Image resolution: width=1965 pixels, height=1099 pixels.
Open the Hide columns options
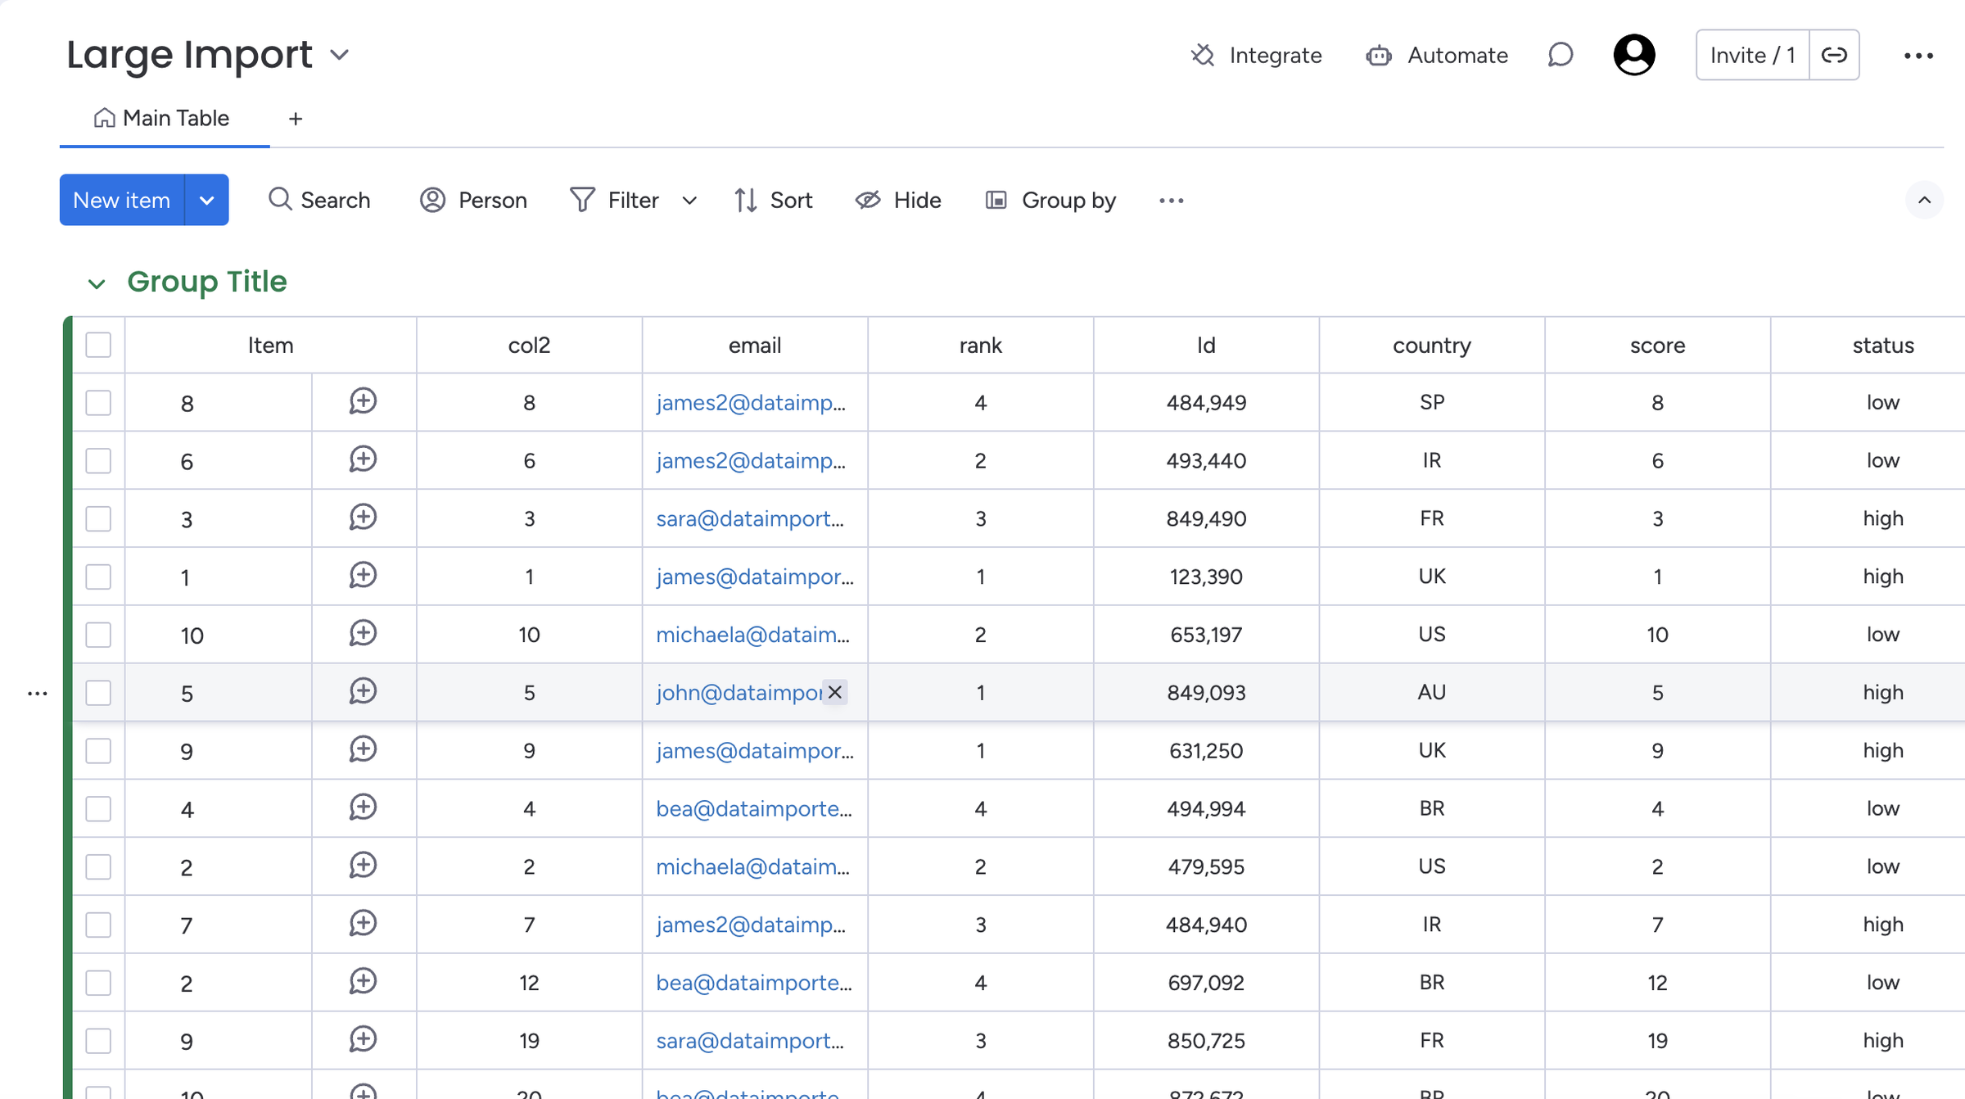pos(898,200)
